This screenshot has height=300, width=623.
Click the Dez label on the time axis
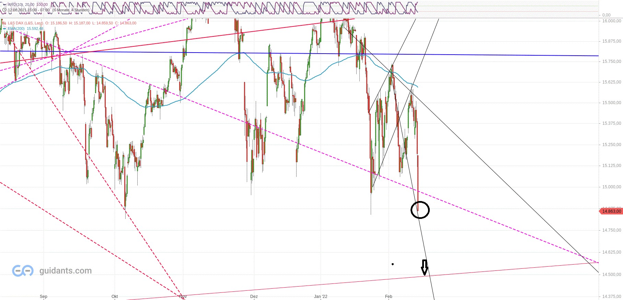coord(254,297)
